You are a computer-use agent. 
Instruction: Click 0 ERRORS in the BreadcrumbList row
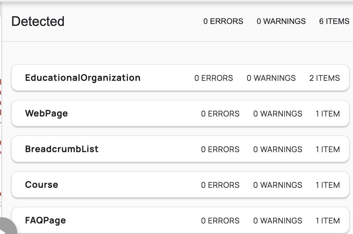click(x=220, y=149)
